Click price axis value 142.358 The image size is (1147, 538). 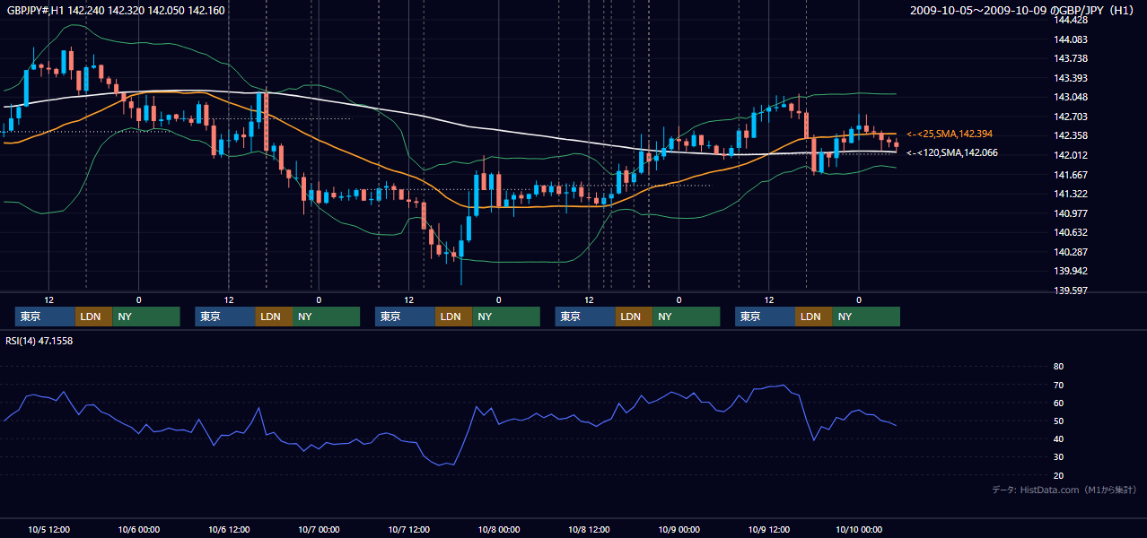click(1072, 136)
